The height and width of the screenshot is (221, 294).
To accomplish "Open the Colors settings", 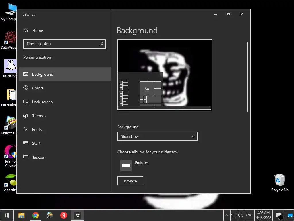I will click(65, 88).
